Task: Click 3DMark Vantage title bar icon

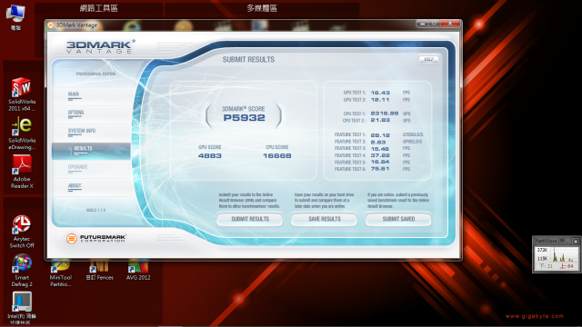Action: pos(51,25)
